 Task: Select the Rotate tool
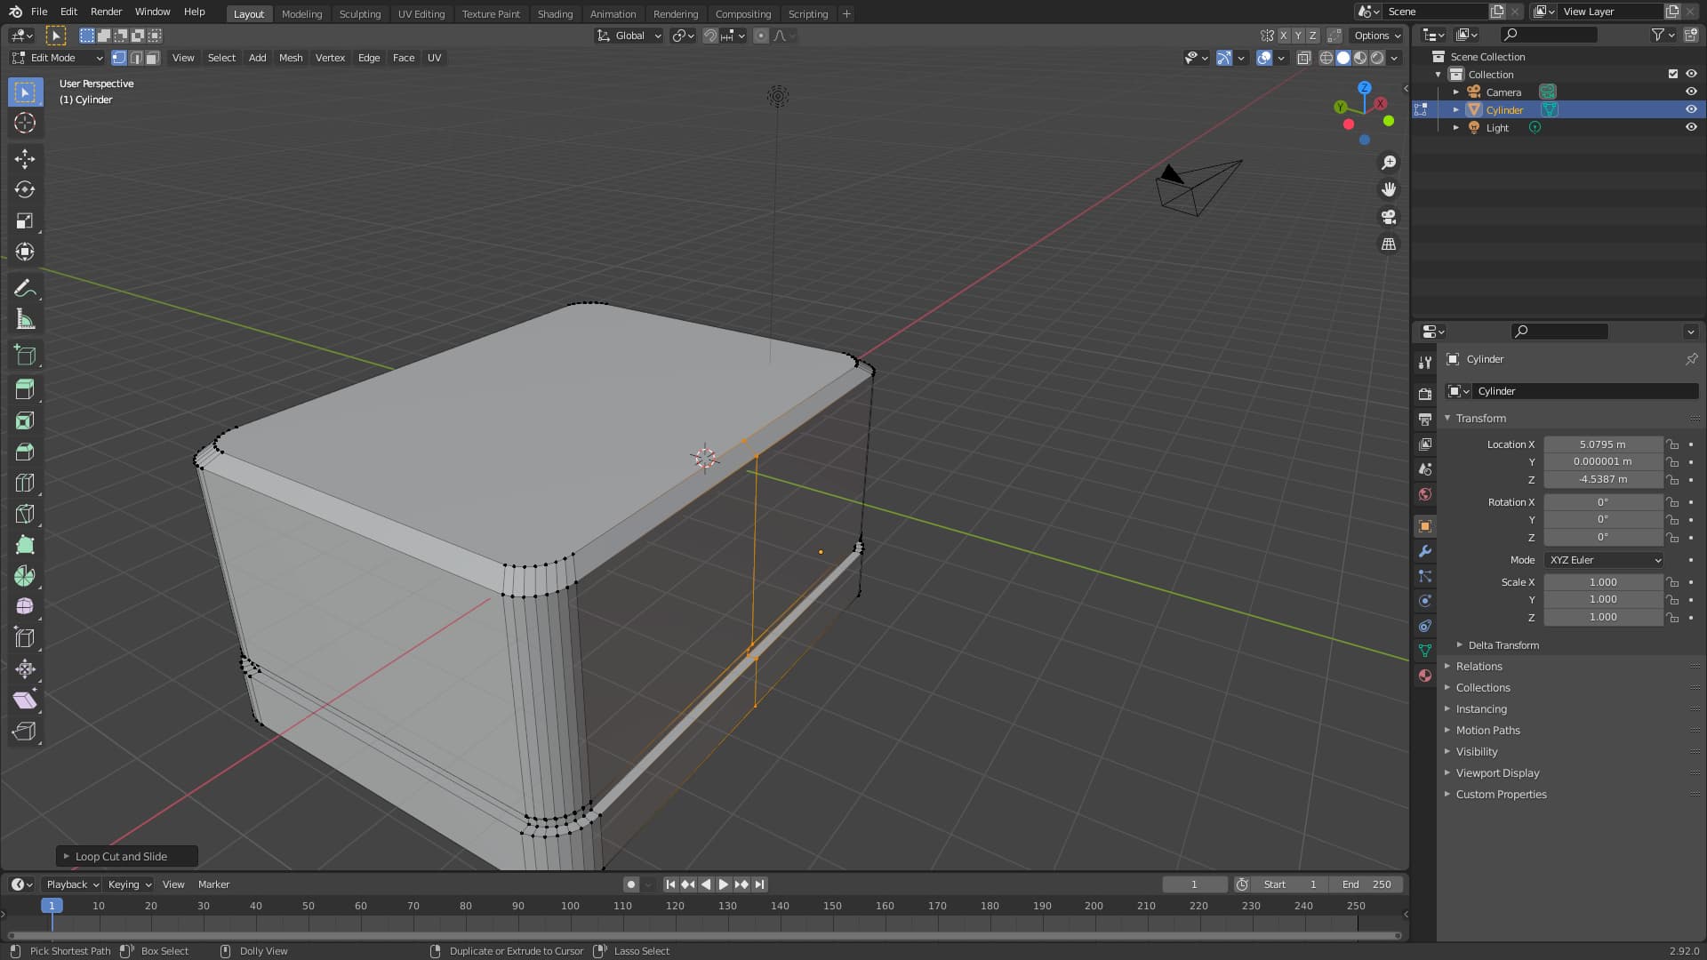coord(24,189)
